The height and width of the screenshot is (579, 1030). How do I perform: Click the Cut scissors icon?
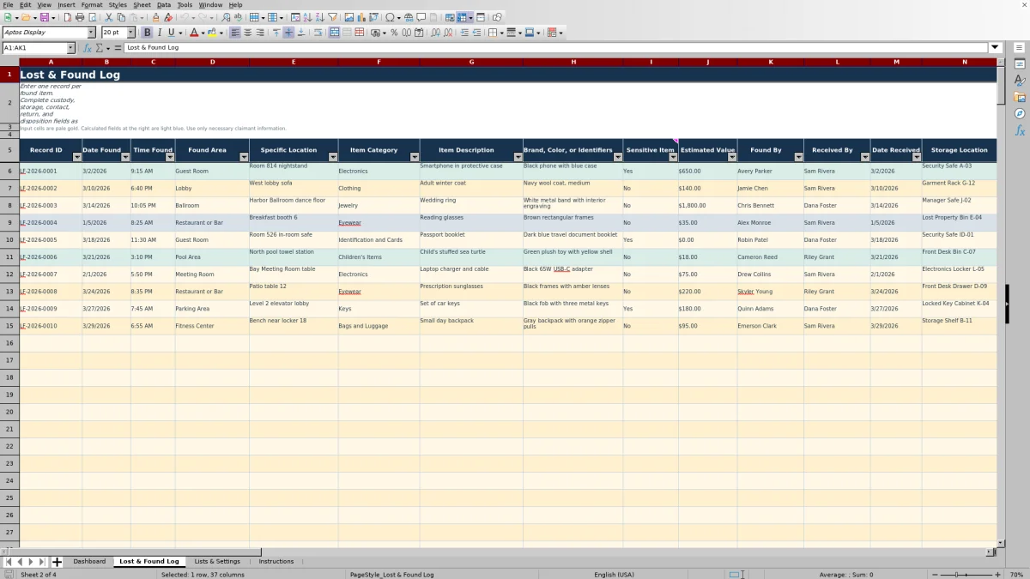[x=109, y=17]
